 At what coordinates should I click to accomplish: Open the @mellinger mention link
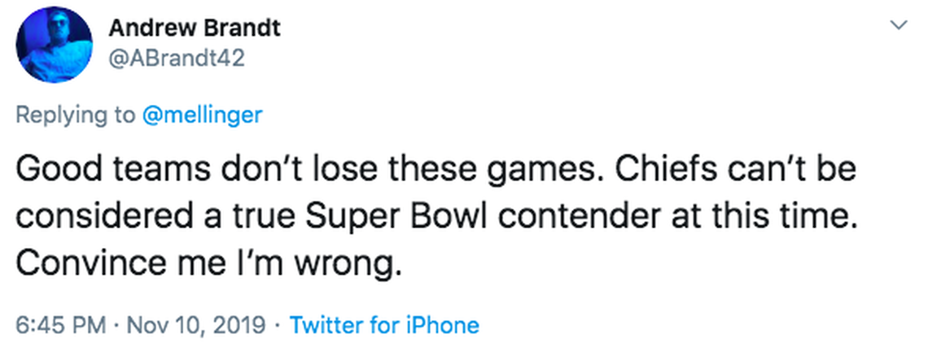pyautogui.click(x=202, y=115)
